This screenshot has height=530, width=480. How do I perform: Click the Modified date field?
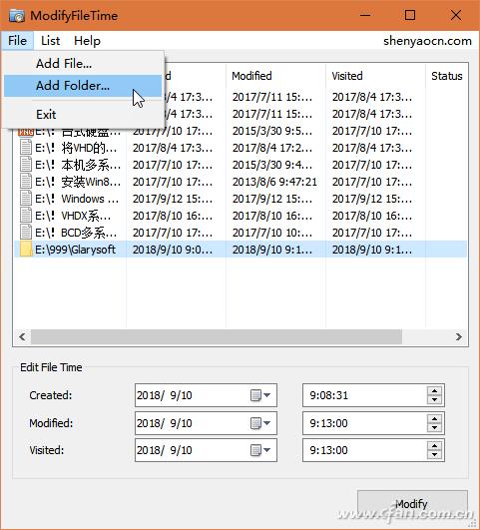click(206, 423)
